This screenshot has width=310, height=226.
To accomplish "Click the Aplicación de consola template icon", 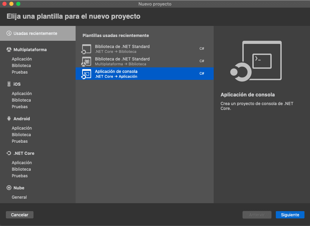I will coord(86,74).
